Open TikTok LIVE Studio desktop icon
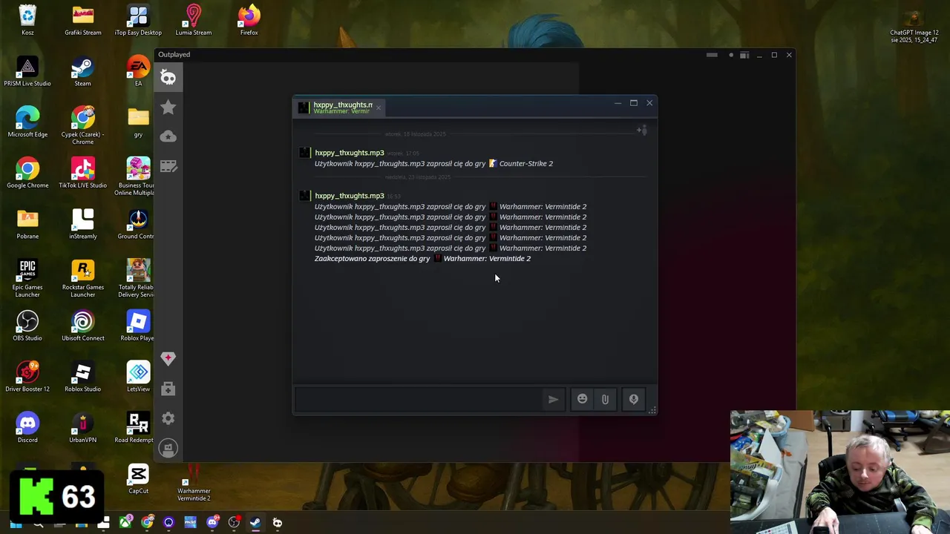Image resolution: width=950 pixels, height=534 pixels. [82, 174]
